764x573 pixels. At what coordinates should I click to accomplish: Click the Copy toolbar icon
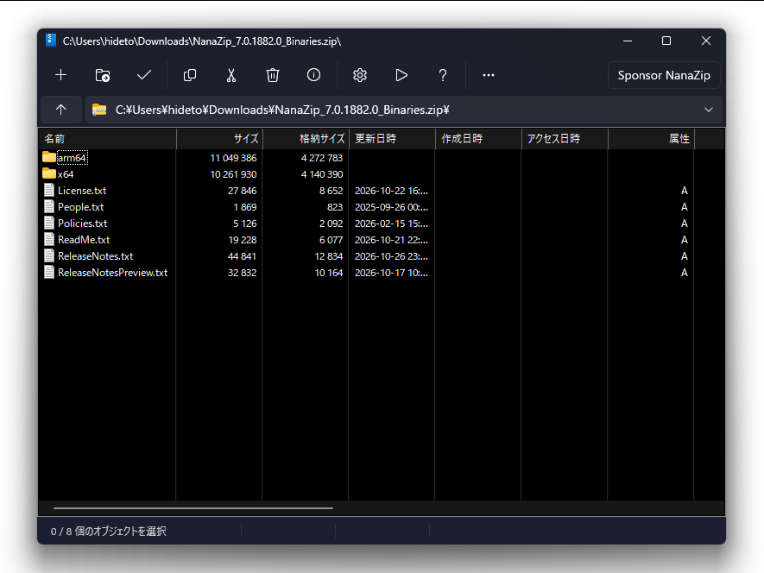190,75
